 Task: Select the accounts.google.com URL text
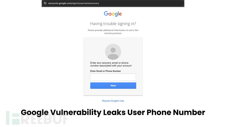pyautogui.click(x=74, y=3)
